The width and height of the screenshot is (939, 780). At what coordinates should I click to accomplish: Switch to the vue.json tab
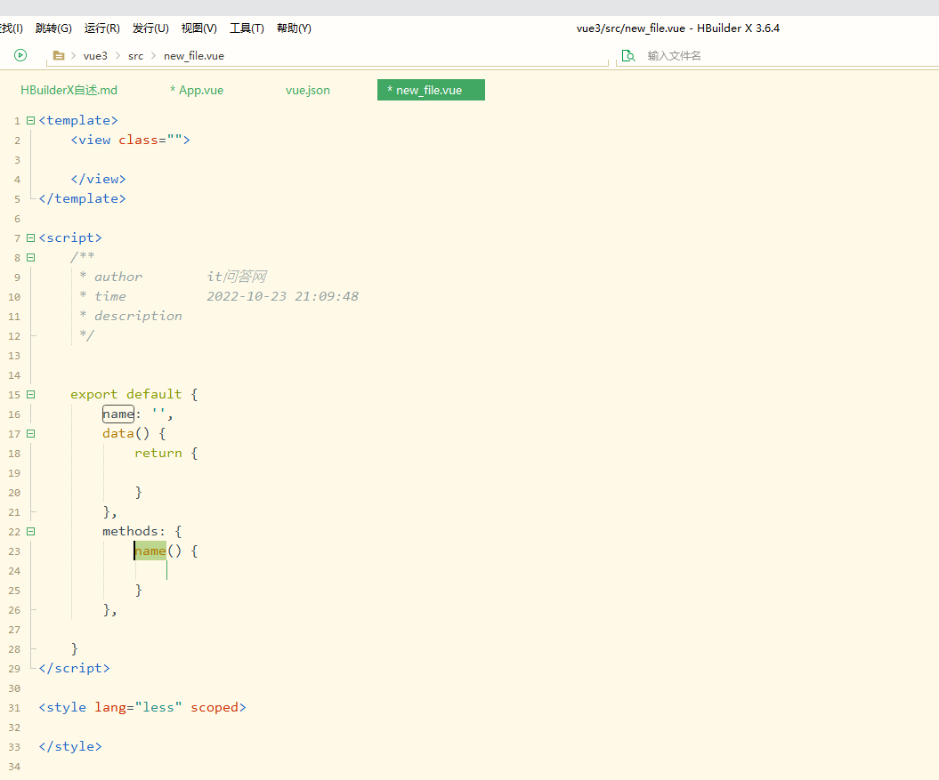[x=308, y=90]
